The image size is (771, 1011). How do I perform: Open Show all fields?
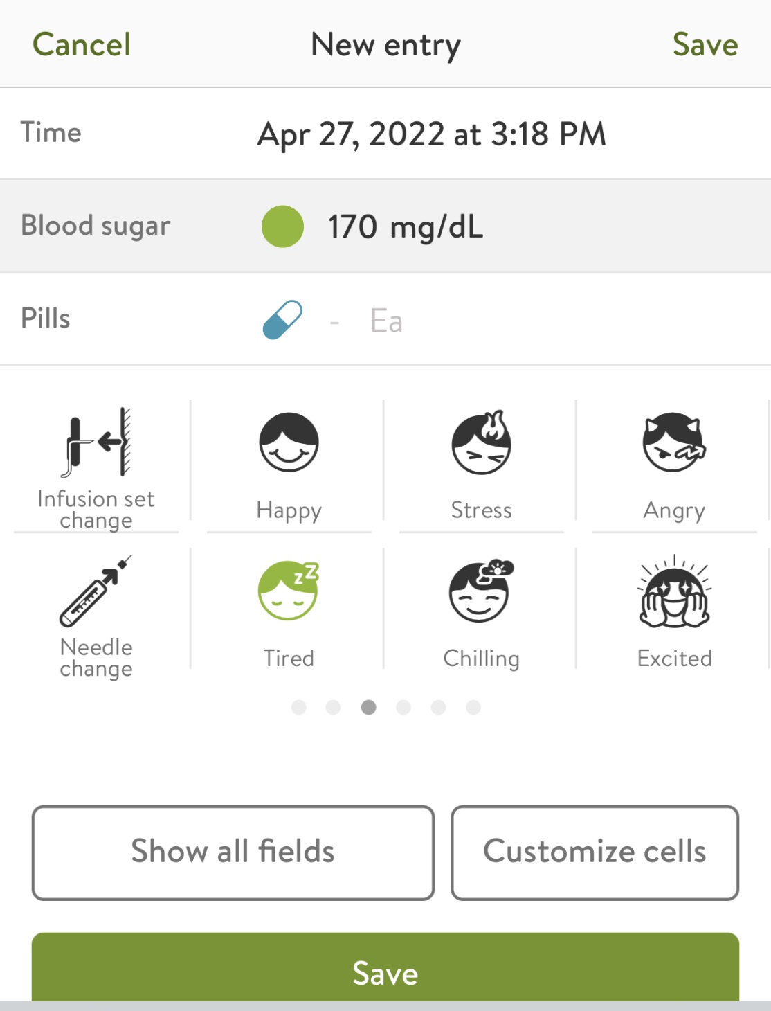(233, 852)
